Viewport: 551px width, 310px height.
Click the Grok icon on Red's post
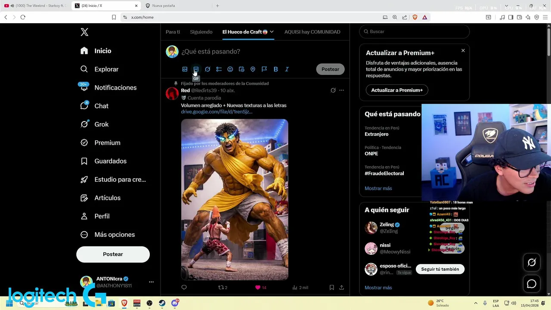(333, 90)
